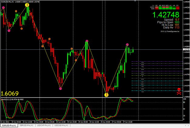Click the EURUSD-Pro,H1 OHLC header text
Image resolution: width=190 pixels, height=128 pixels.
point(20,2)
